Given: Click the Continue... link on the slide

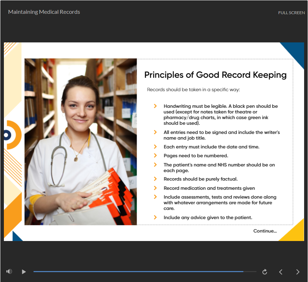Looking at the screenshot, I should pyautogui.click(x=265, y=231).
